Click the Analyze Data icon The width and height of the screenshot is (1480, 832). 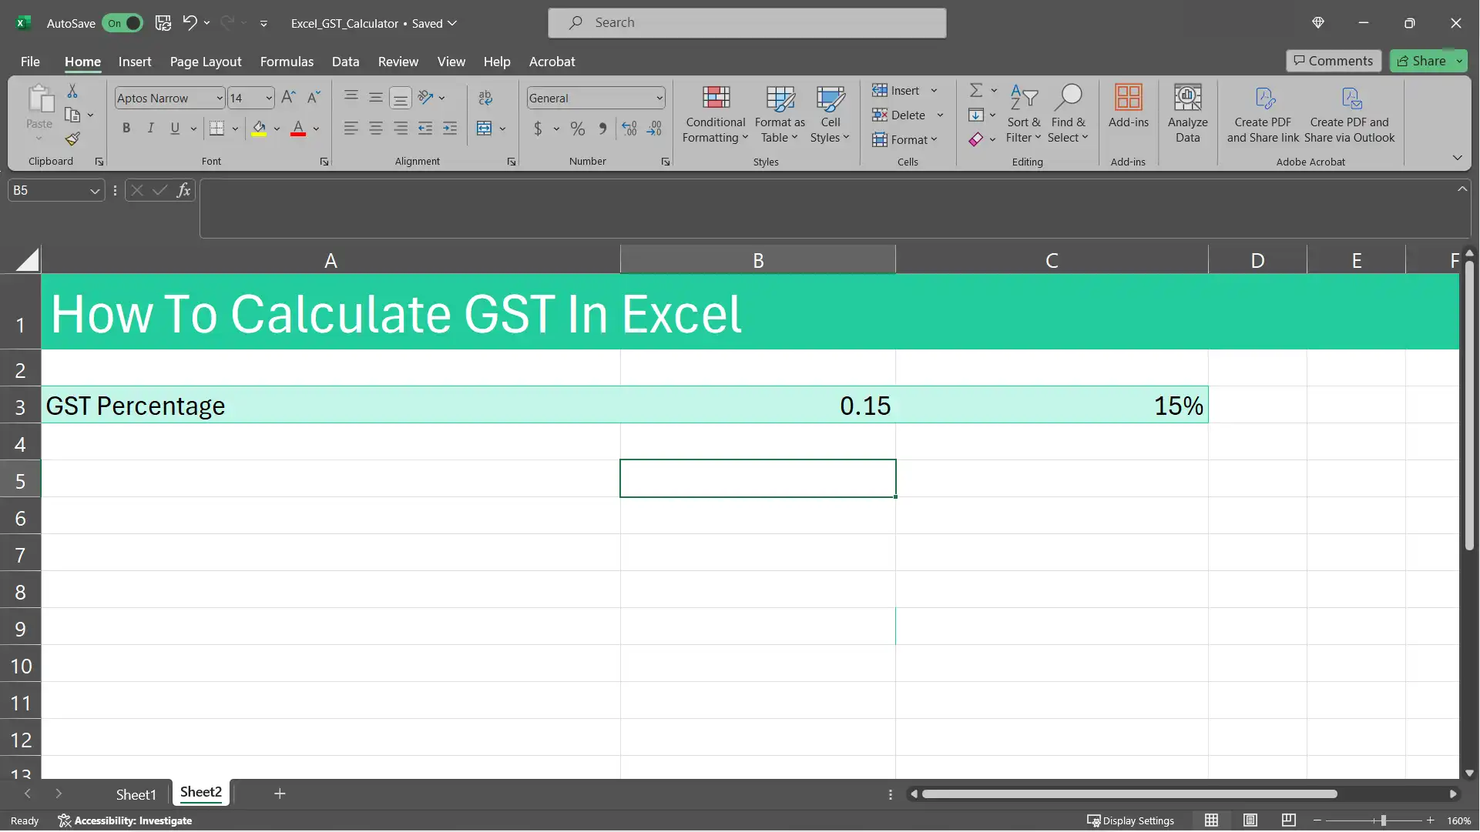click(1187, 115)
